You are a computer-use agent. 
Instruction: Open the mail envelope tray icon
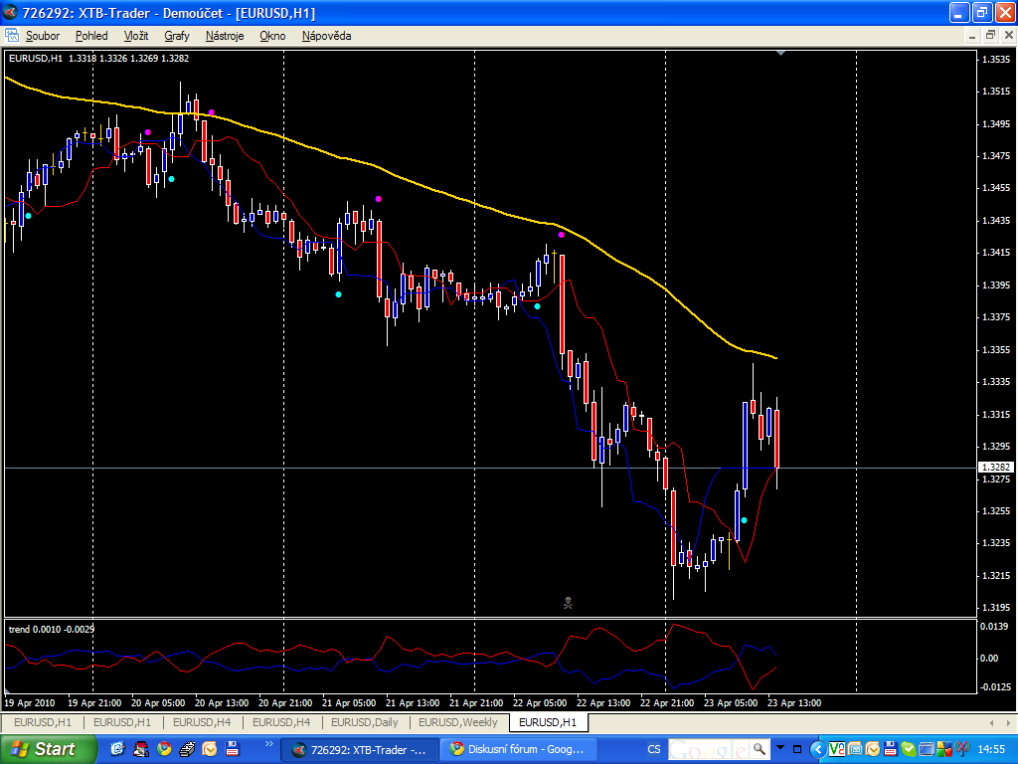(x=855, y=749)
